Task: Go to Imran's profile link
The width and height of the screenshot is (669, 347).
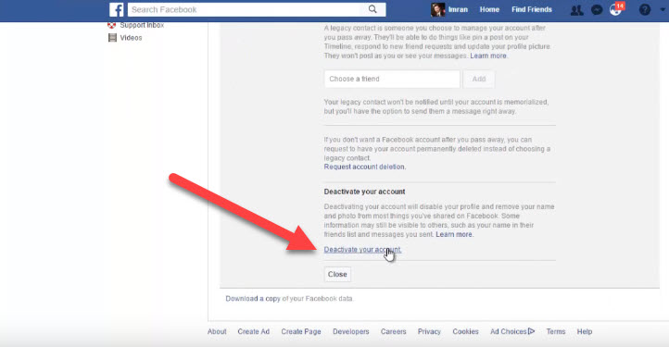Action: pyautogui.click(x=458, y=9)
